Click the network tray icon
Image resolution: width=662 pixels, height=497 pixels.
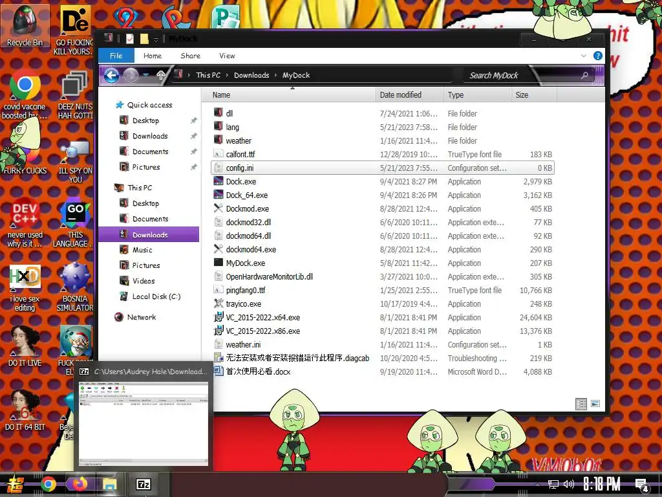click(553, 484)
